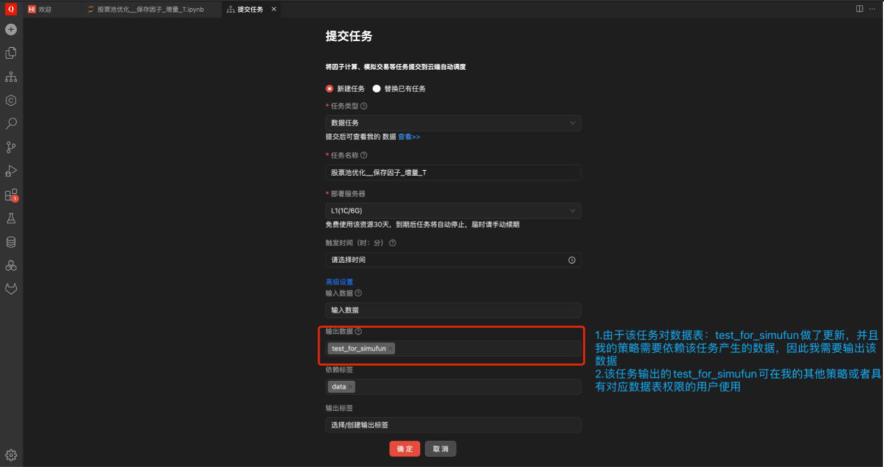Select the 新建任务 radio button
The width and height of the screenshot is (884, 467).
click(330, 89)
